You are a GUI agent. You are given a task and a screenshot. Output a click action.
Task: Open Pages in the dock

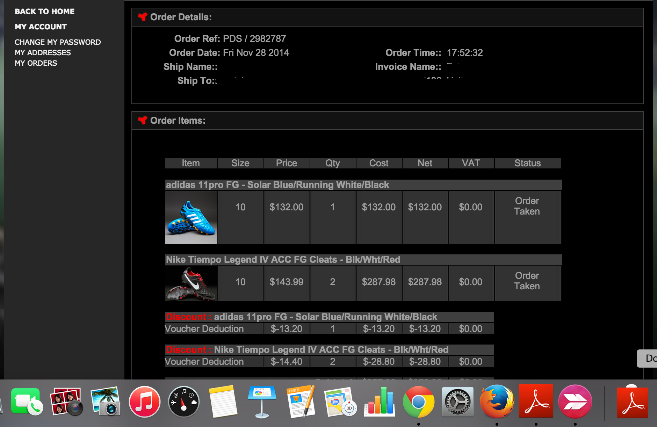[301, 401]
